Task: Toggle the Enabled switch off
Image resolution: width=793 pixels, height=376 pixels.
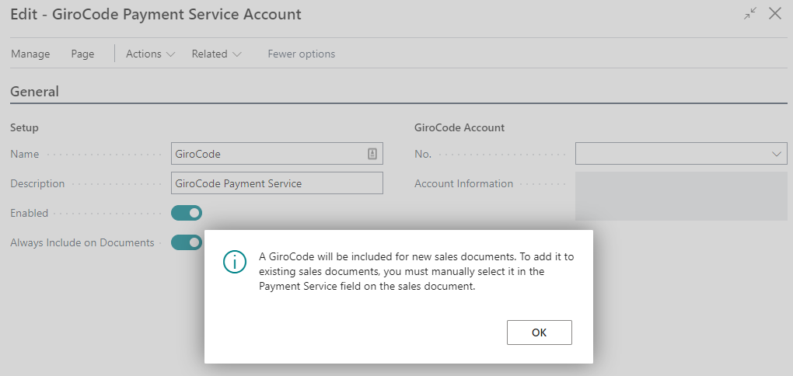Action: click(187, 213)
